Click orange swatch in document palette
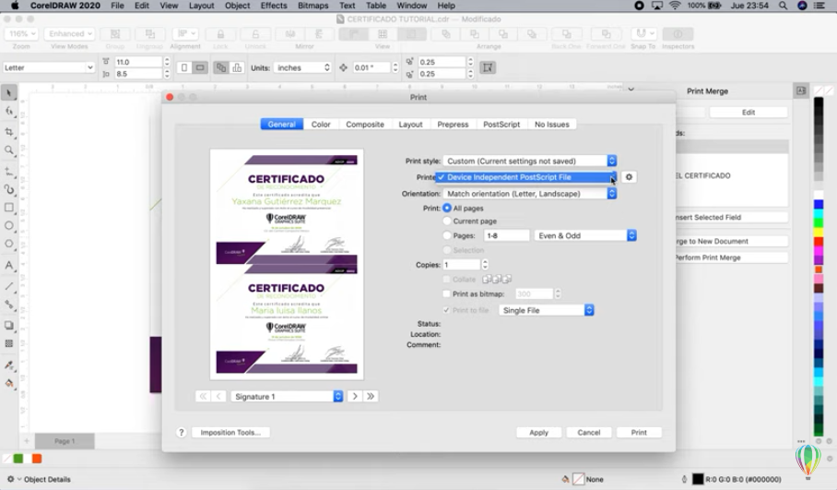The height and width of the screenshot is (490, 837). coord(37,459)
